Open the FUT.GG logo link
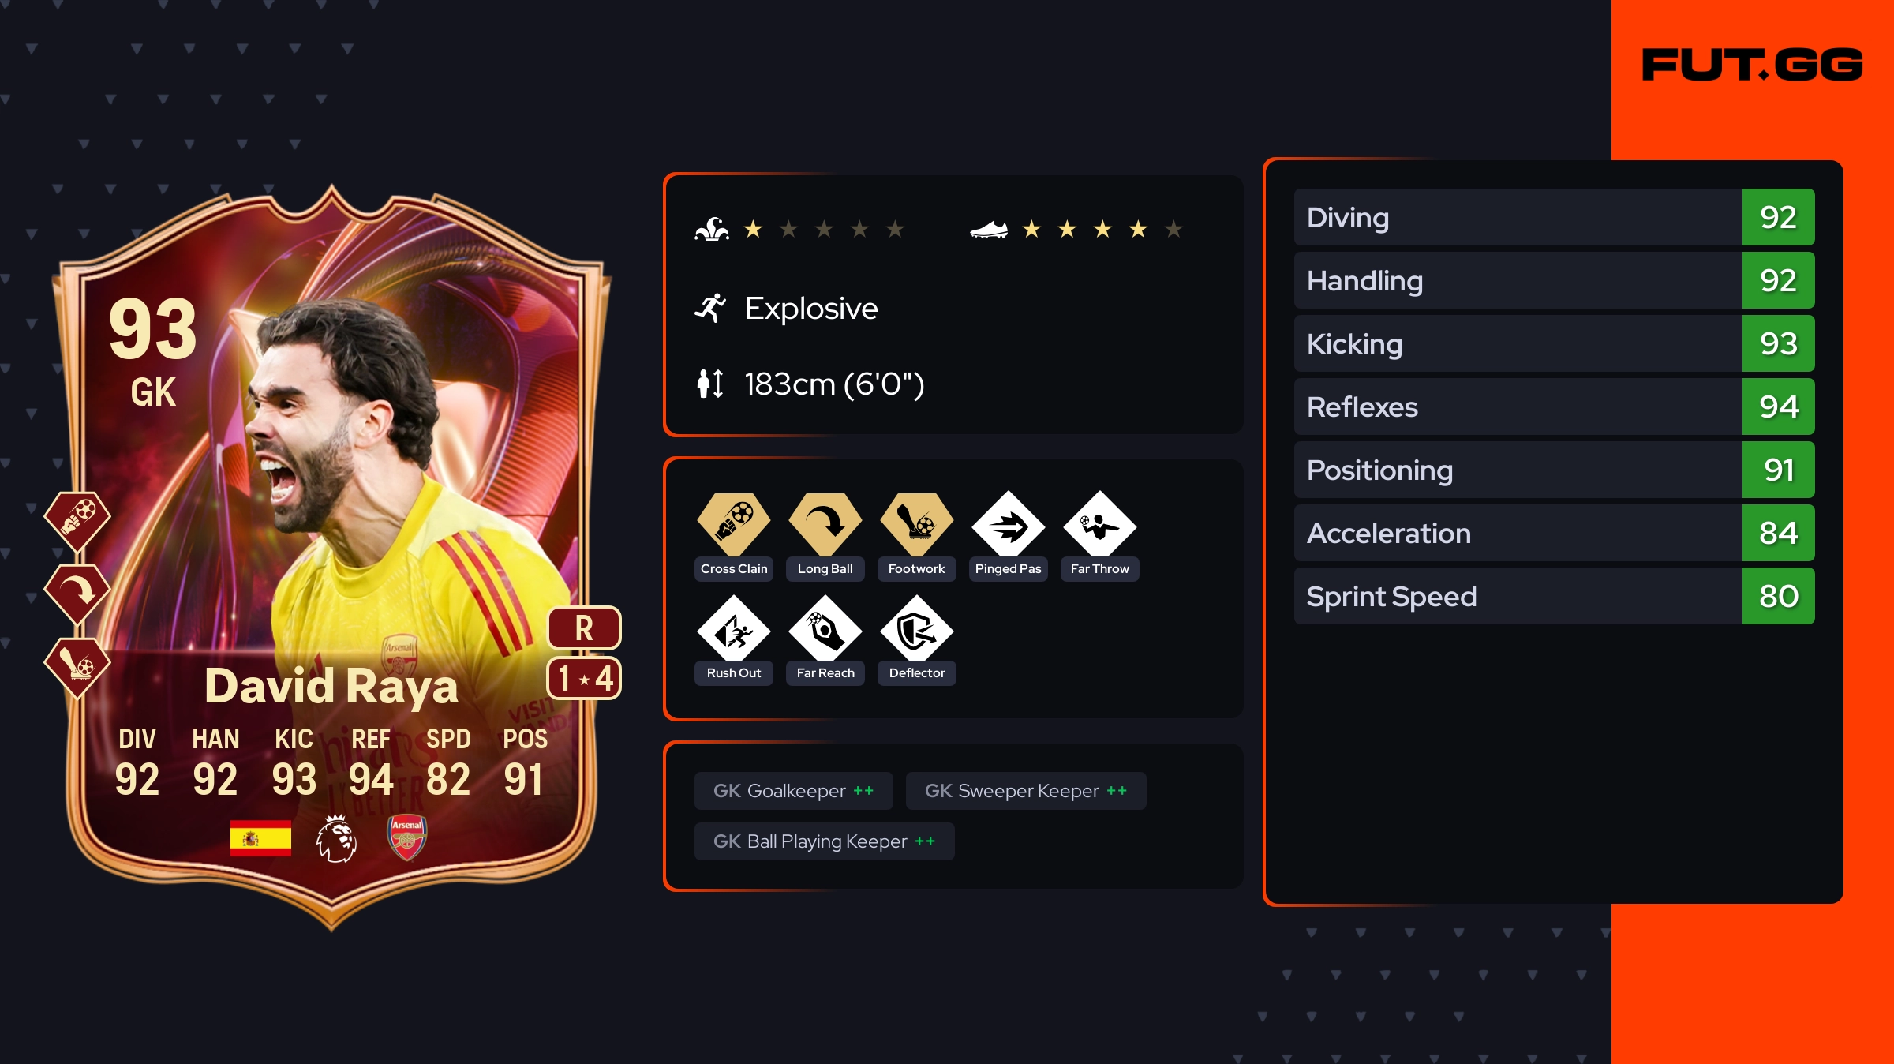 point(1752,65)
